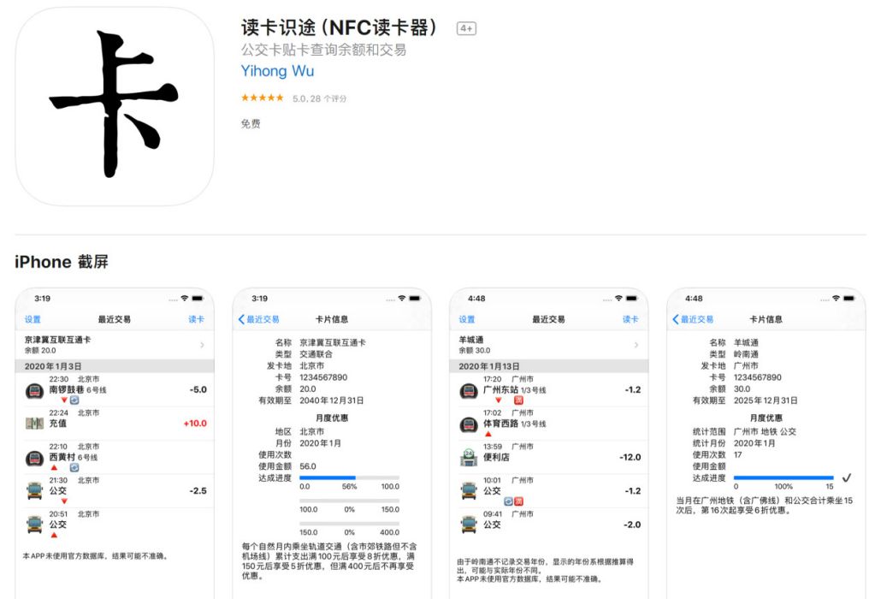Click red discount badge under 广州东站
The width and height of the screenshot is (881, 599).
(518, 400)
